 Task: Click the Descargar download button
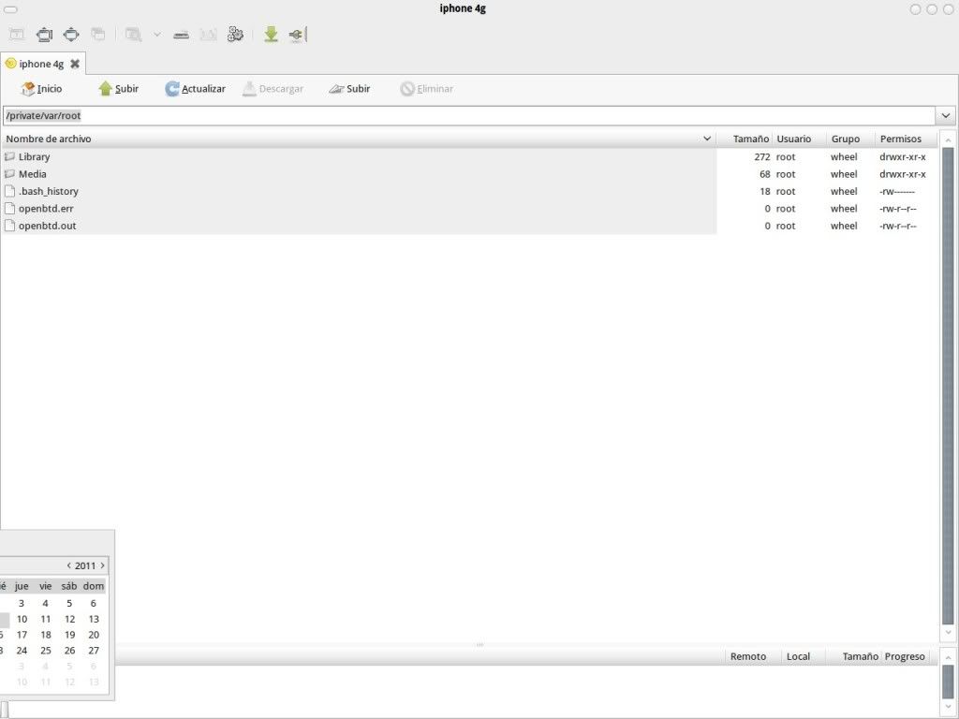pos(273,89)
